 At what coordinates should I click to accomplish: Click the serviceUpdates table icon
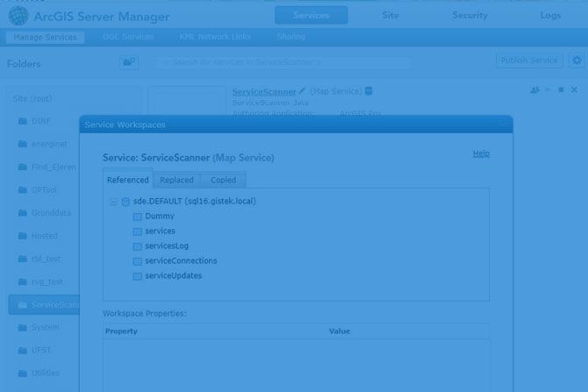click(138, 276)
